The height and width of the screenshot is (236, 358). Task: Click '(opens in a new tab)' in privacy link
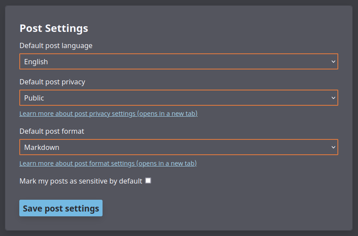coord(167,114)
